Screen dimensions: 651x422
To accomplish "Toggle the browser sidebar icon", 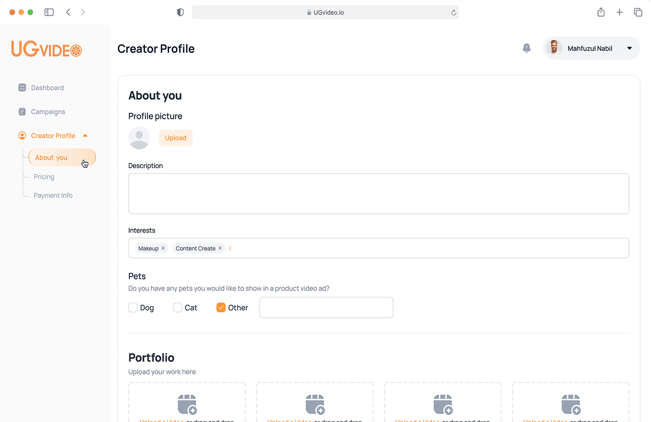I will [49, 13].
